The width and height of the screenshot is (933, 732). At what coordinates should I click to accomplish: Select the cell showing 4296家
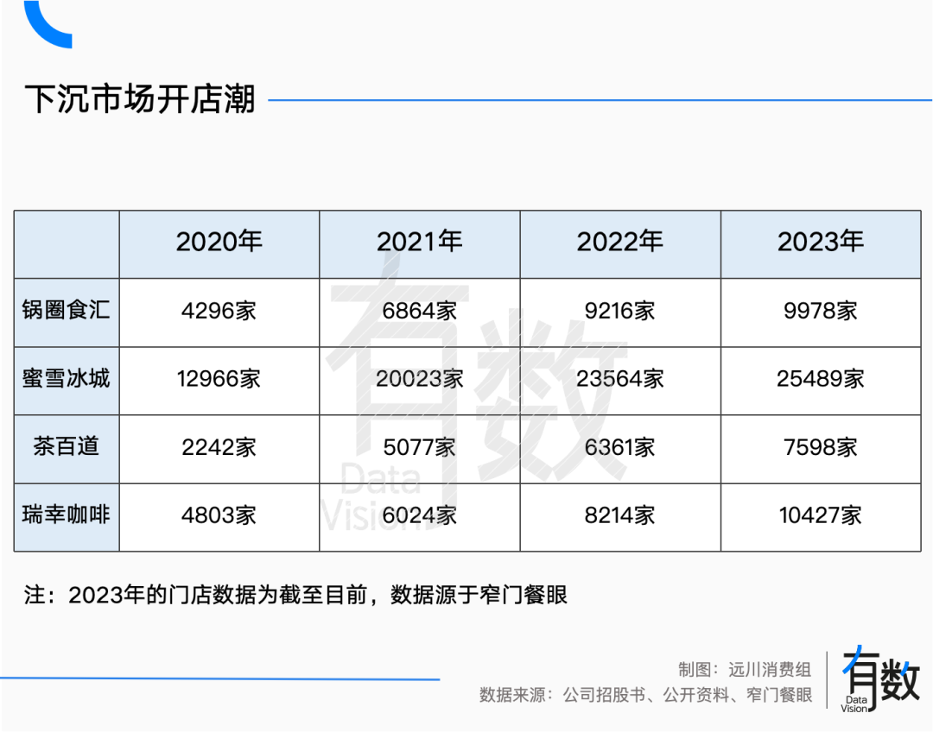pyautogui.click(x=219, y=312)
